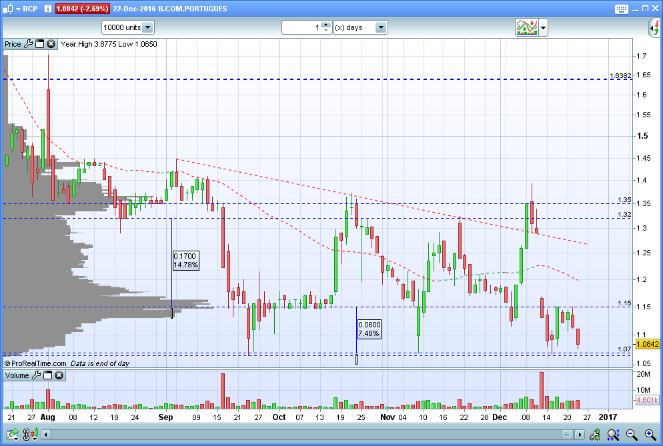
Task: Open the 10000 units dropdown
Action: pos(127,27)
